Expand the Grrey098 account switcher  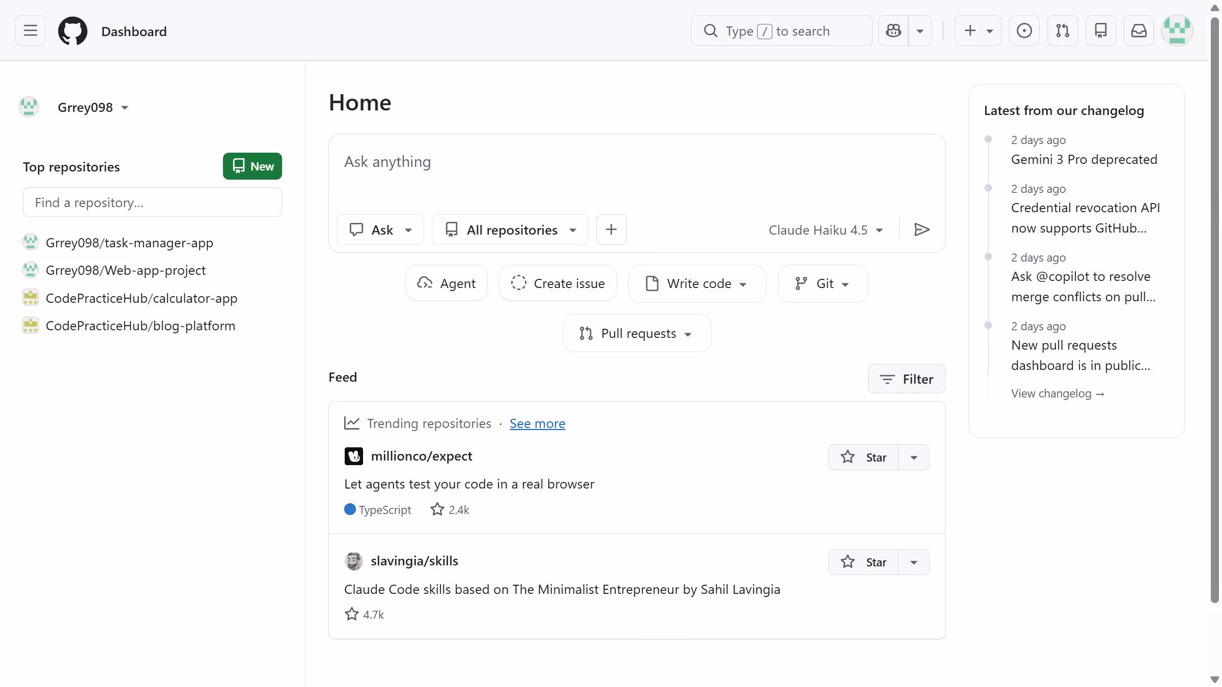(x=93, y=107)
